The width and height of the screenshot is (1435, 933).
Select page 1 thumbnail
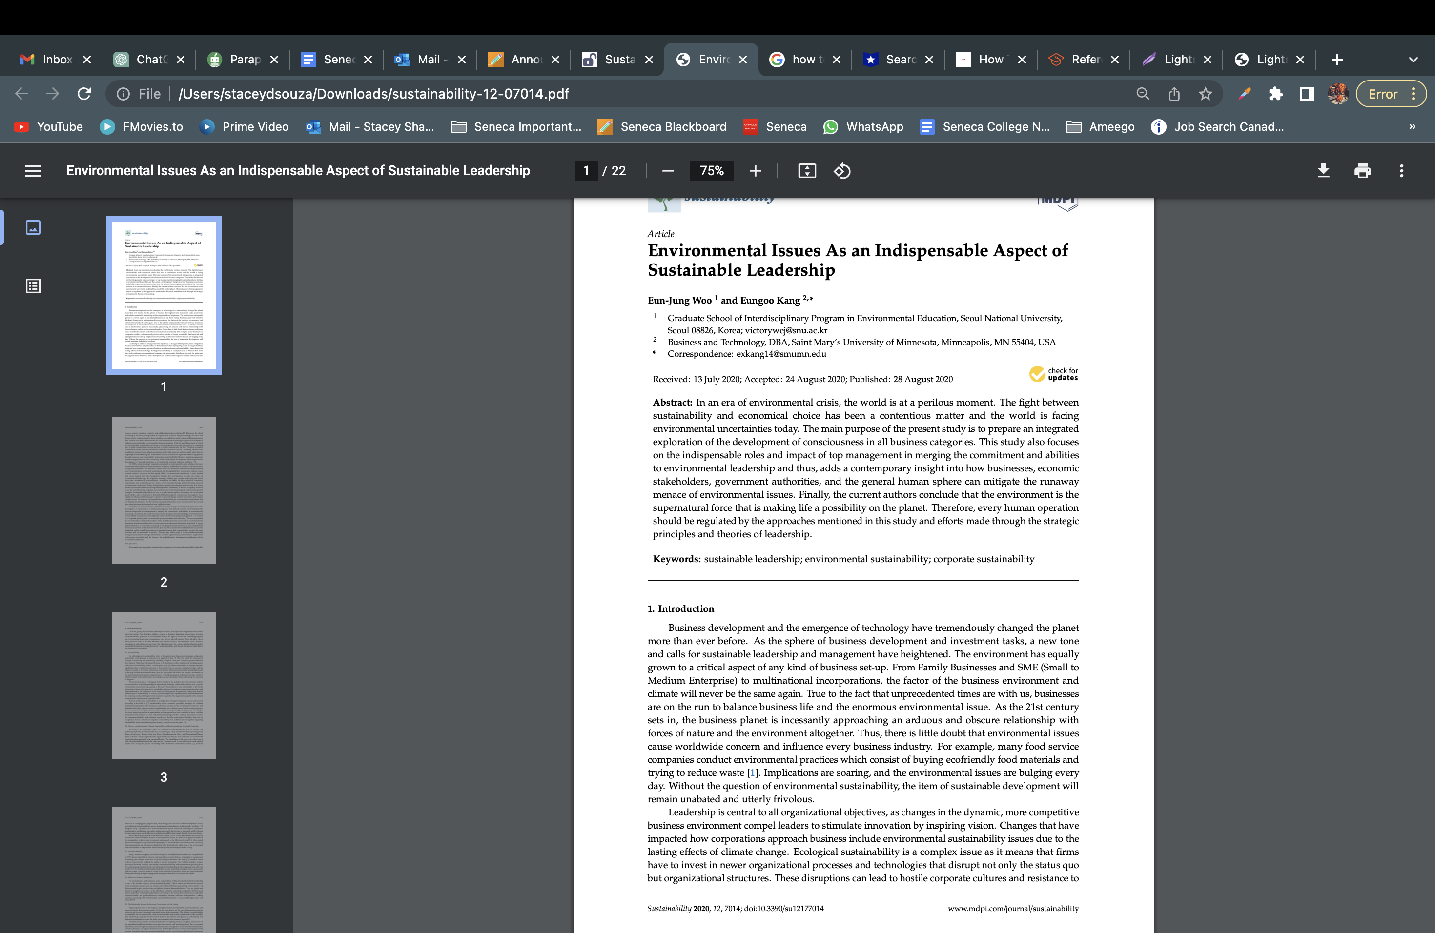164,295
